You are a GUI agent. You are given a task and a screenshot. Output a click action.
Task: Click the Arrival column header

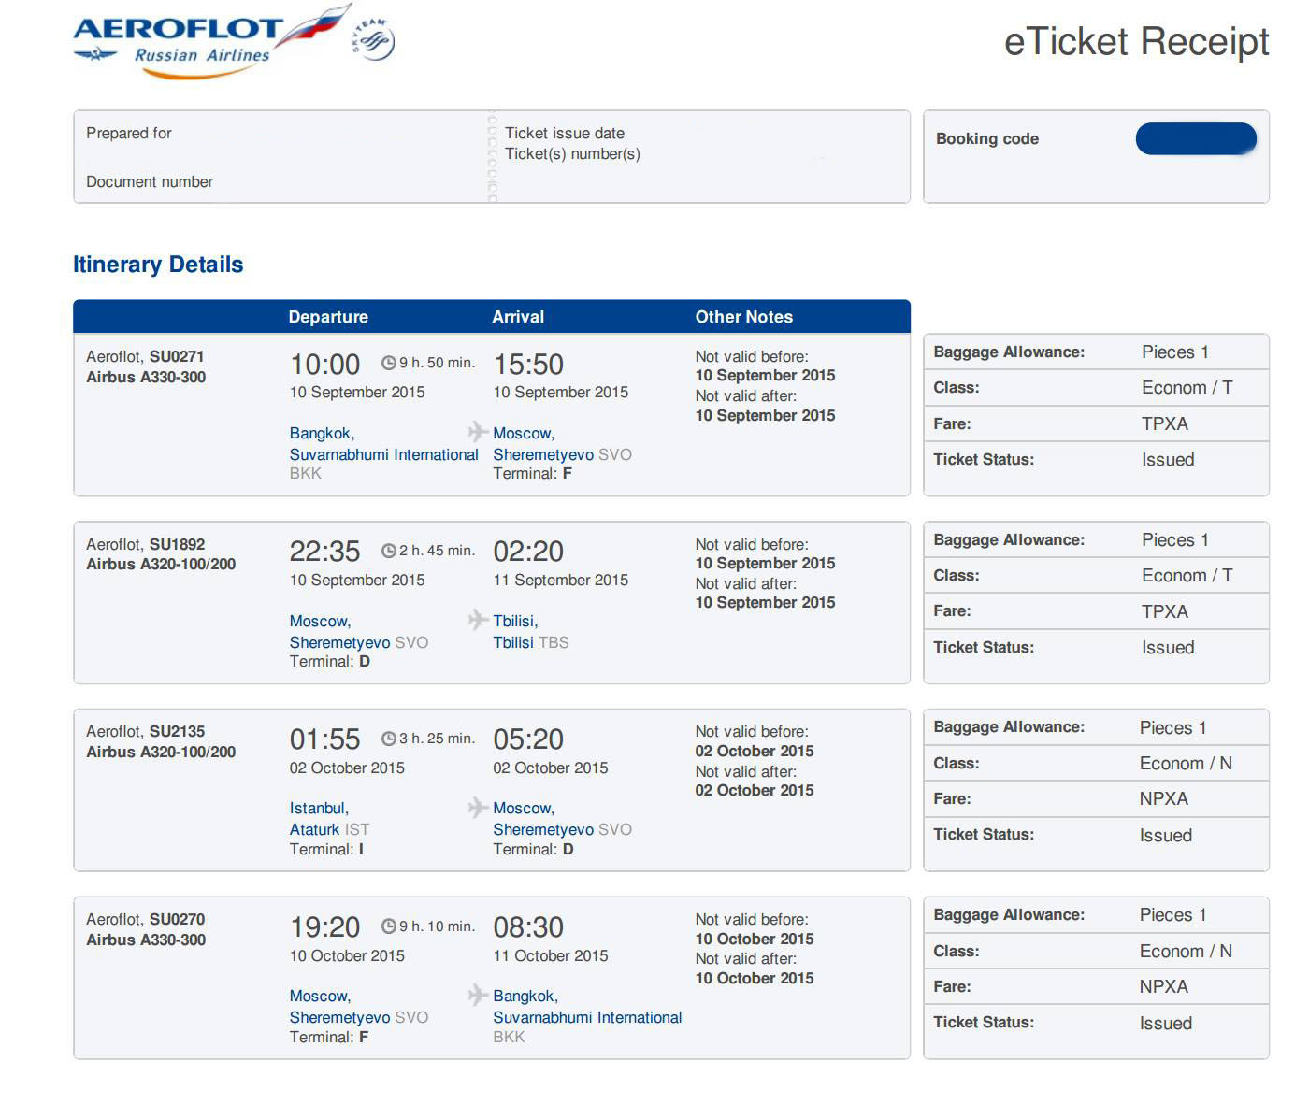pyautogui.click(x=518, y=317)
